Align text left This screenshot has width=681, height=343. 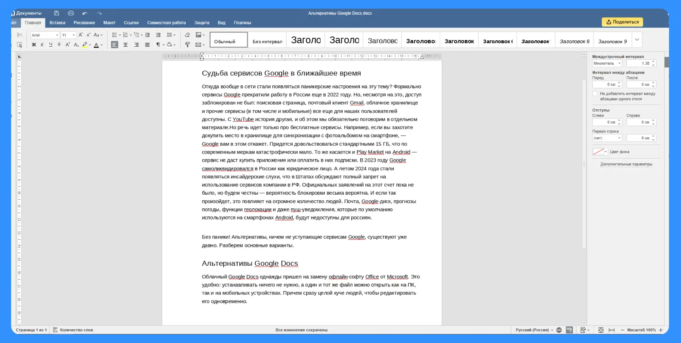115,45
